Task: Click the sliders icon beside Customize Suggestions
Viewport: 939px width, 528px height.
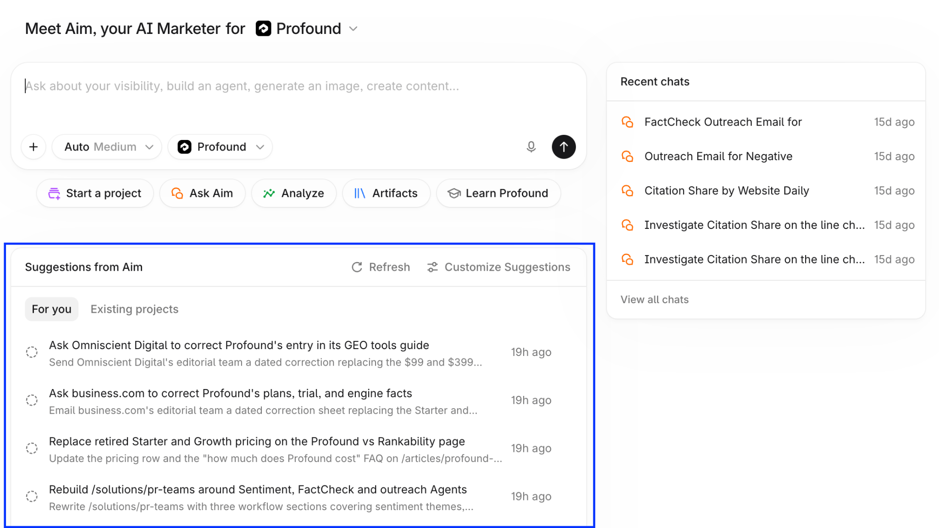Action: tap(432, 267)
